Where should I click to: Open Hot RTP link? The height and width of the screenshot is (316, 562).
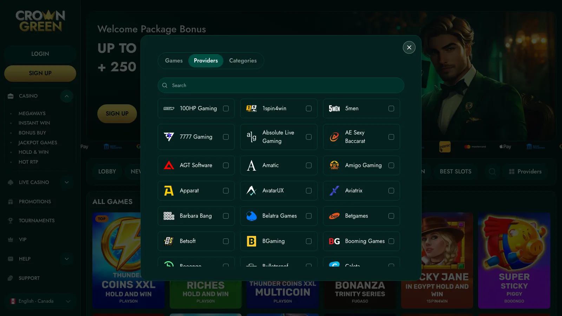[28, 162]
